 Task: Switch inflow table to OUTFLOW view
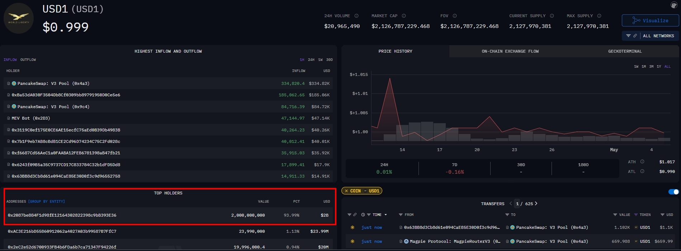28,60
